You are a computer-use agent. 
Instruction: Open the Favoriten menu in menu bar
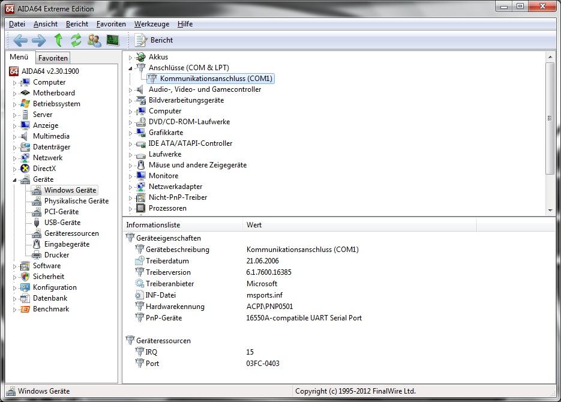(111, 24)
